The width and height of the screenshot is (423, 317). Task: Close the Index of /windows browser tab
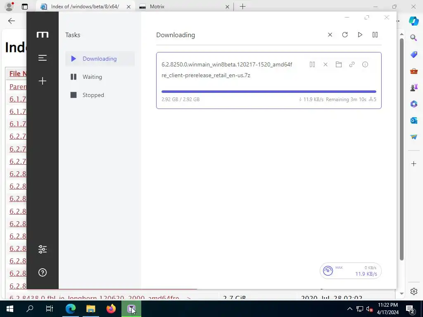click(x=129, y=7)
